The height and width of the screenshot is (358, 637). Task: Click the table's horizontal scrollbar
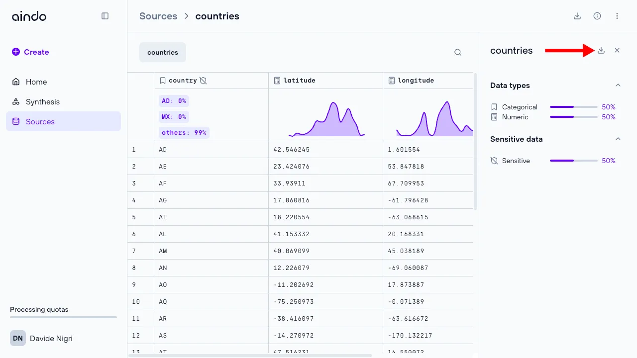click(x=250, y=356)
